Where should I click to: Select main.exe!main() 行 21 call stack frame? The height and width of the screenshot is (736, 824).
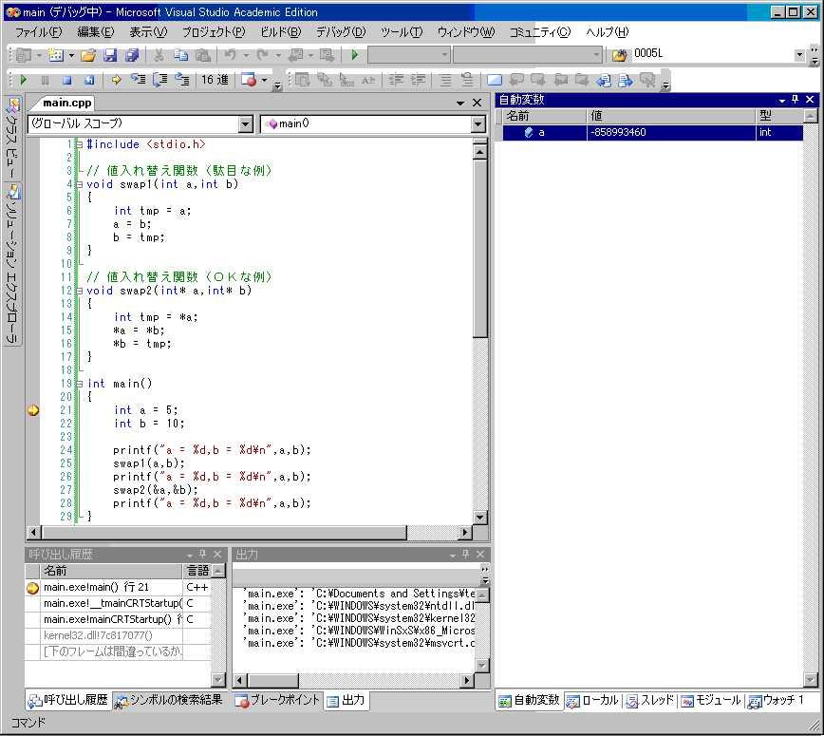(x=118, y=588)
